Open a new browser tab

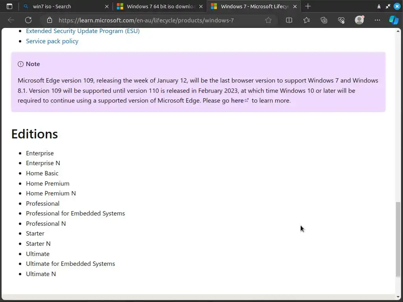pyautogui.click(x=308, y=6)
